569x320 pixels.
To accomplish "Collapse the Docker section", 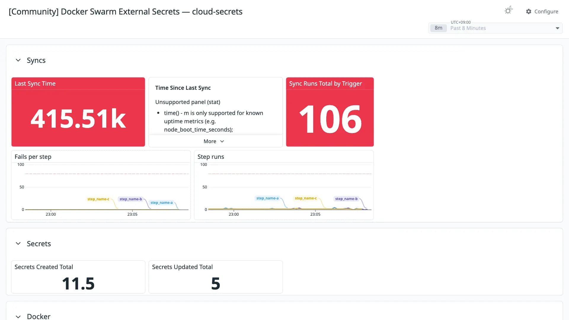I will point(18,316).
